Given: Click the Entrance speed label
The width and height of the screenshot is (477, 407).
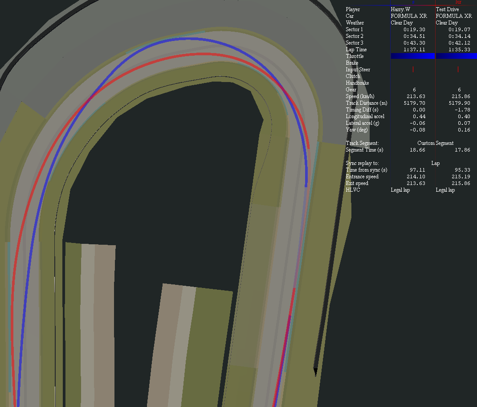Looking at the screenshot, I should coord(362,177).
